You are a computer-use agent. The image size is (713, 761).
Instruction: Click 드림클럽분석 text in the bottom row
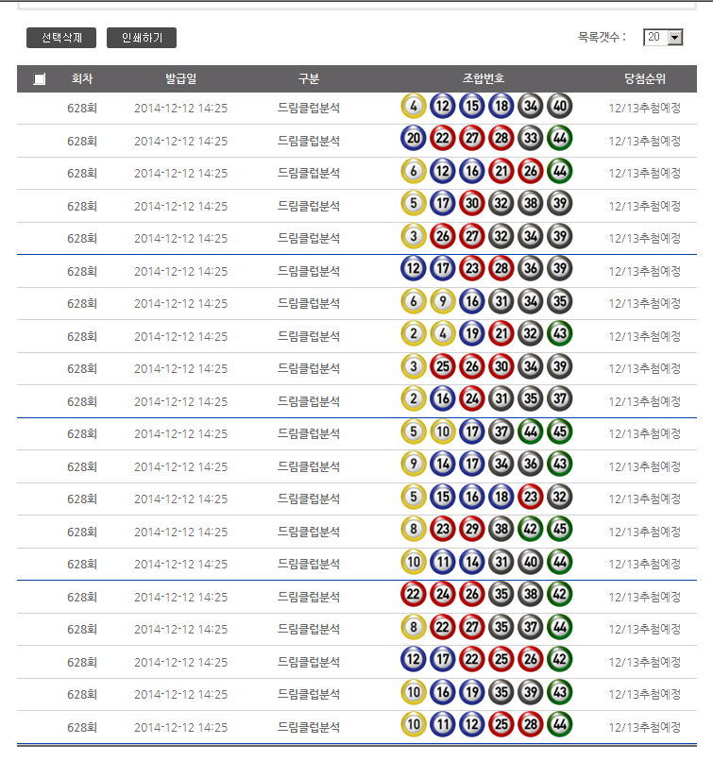(x=309, y=727)
